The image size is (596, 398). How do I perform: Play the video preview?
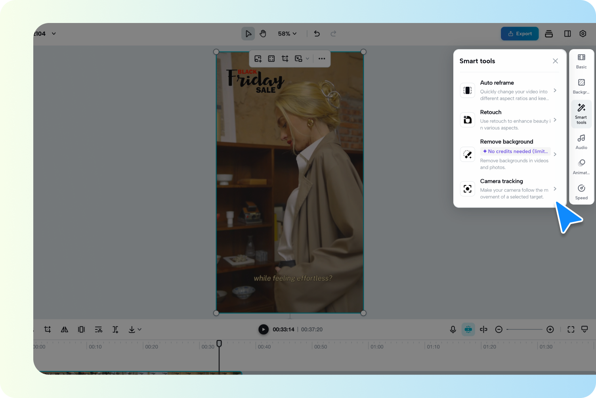coord(264,329)
